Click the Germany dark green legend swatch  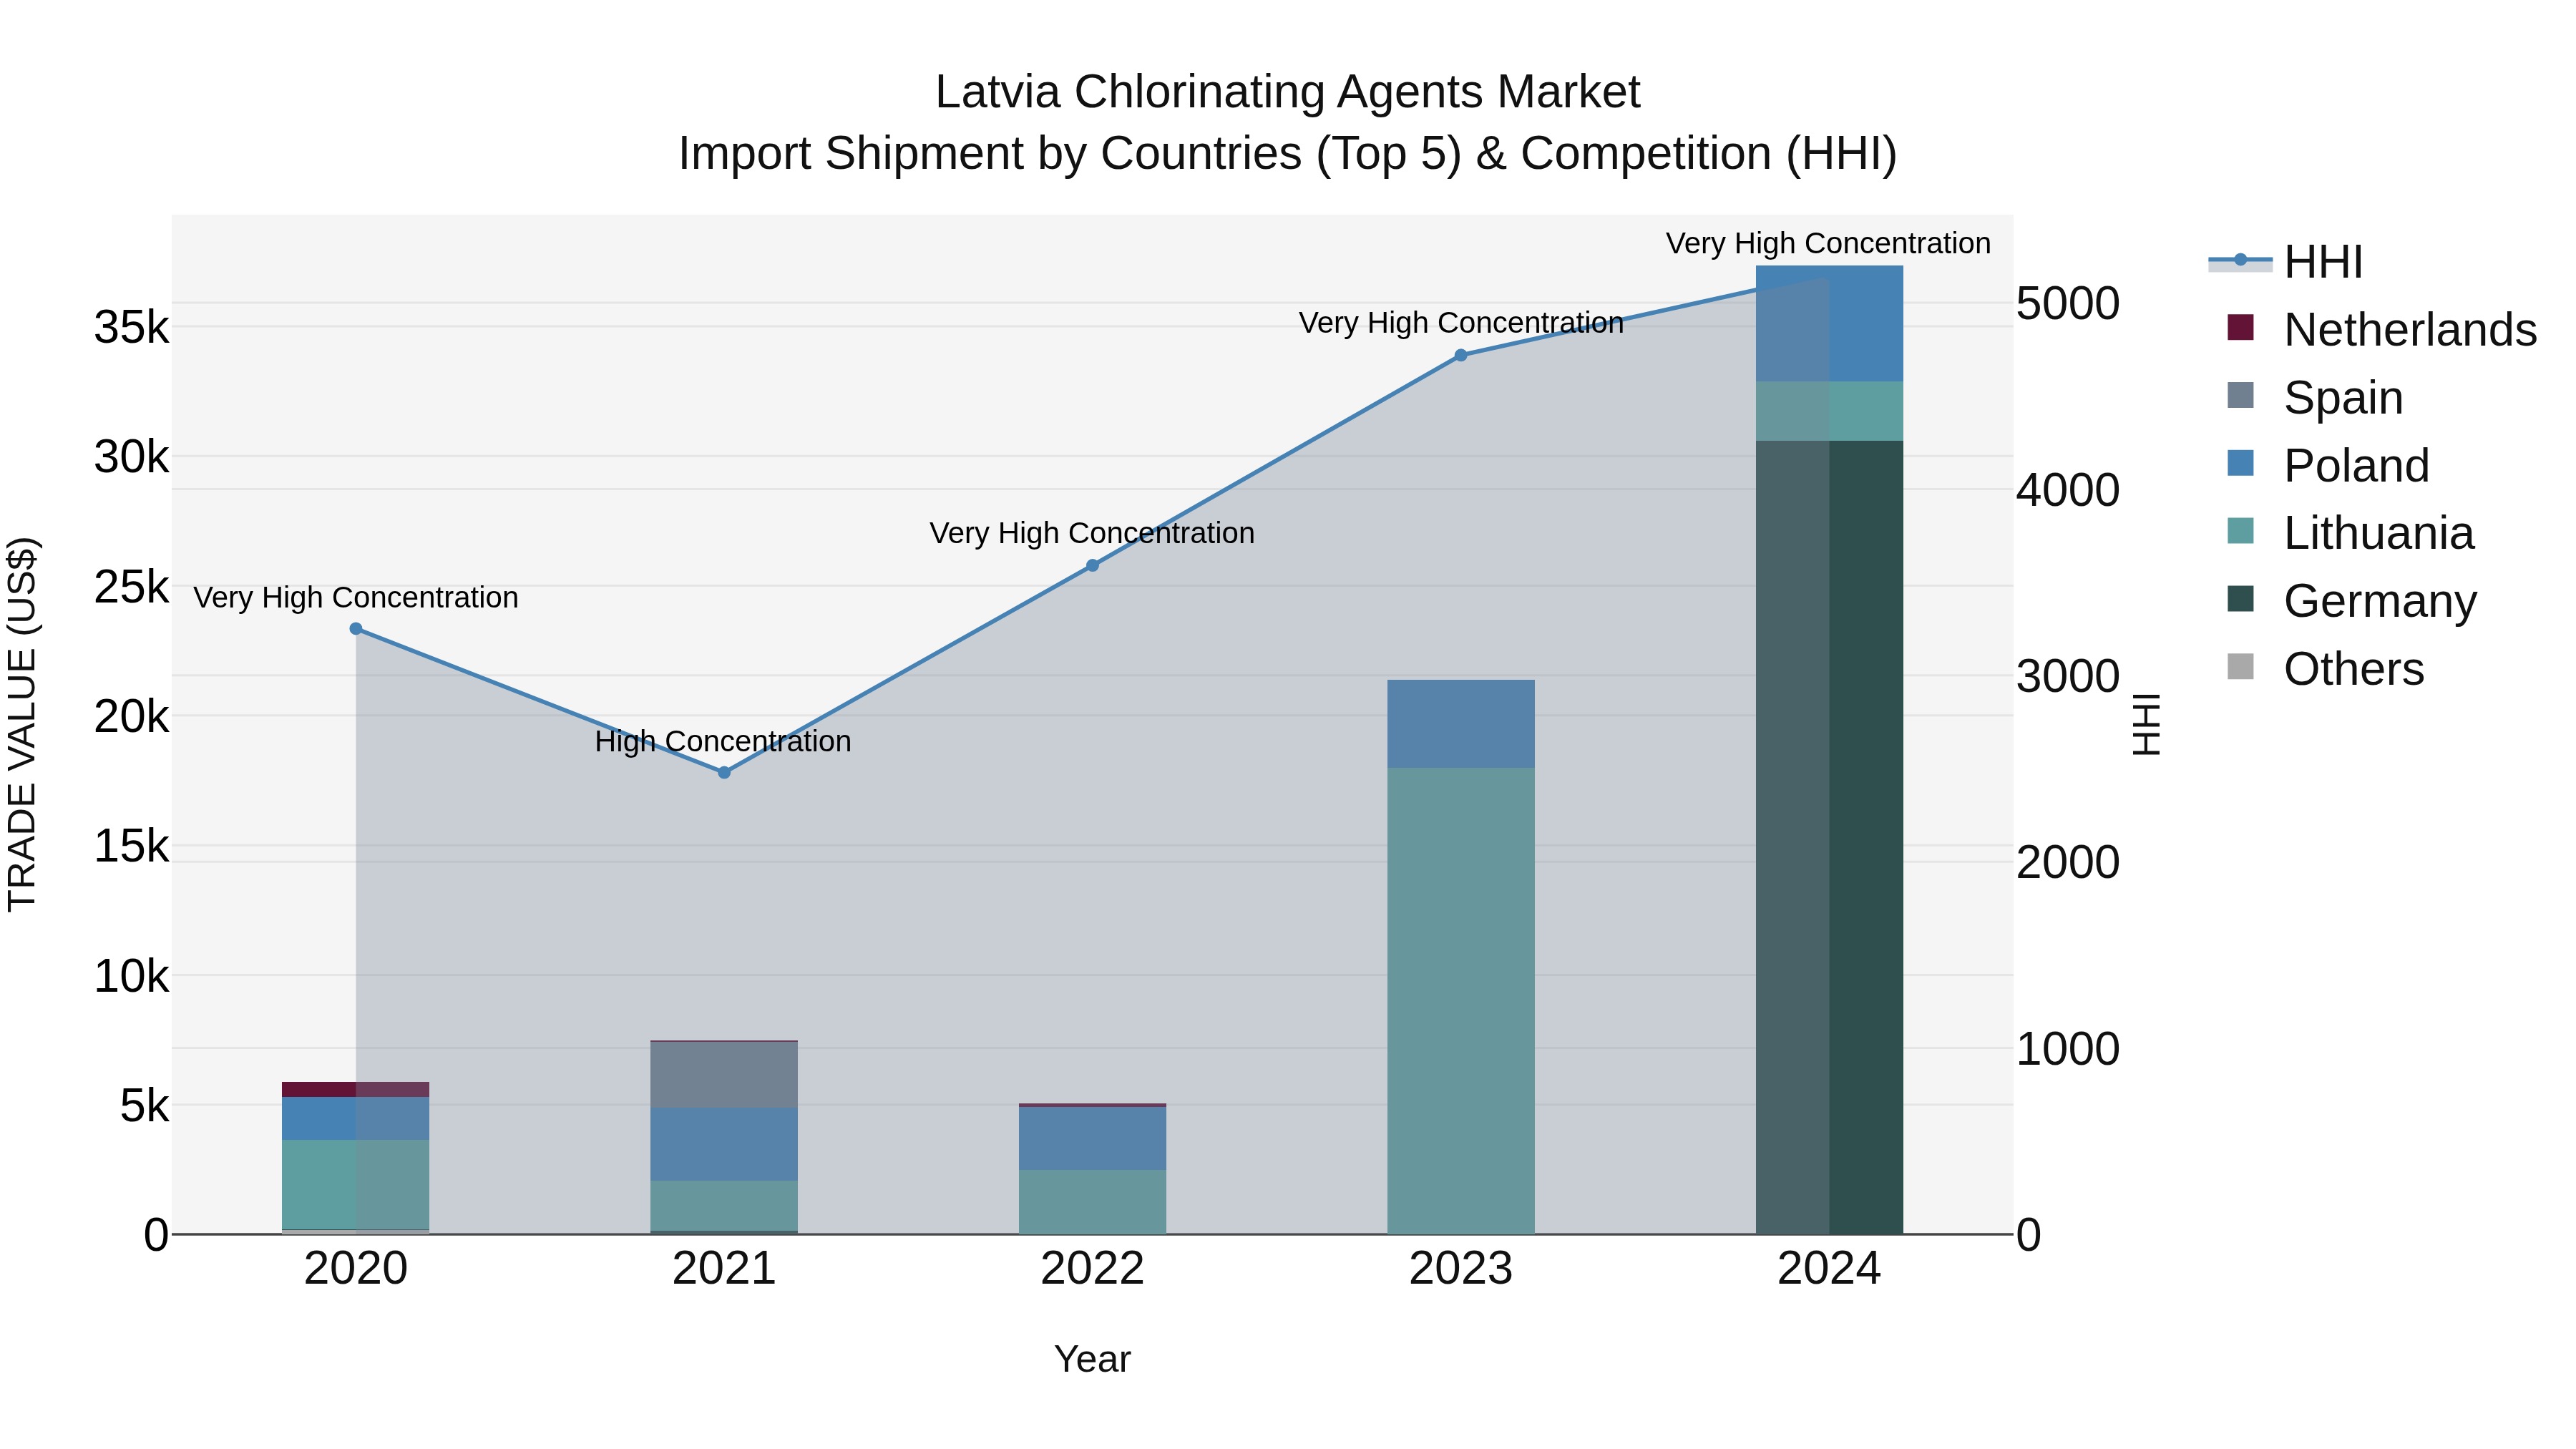click(2241, 599)
